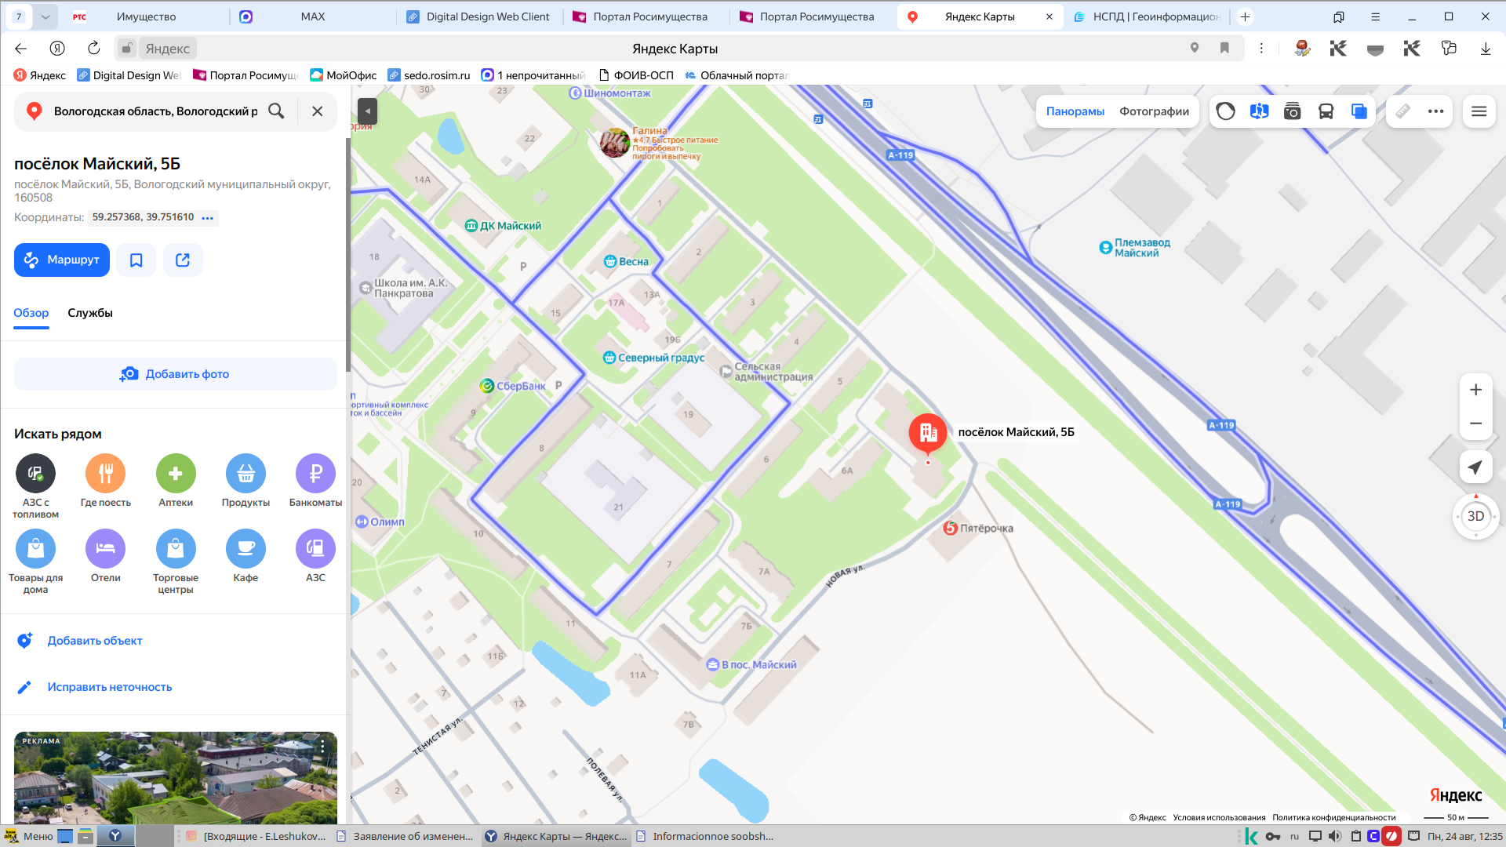The width and height of the screenshot is (1506, 847).
Task: Click Добавить фото button
Action: (x=176, y=374)
